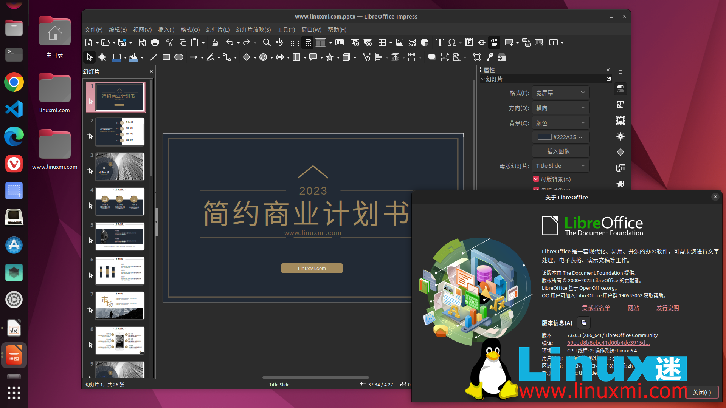Screen dimensions: 726x408
Task: Open the 背景(C) background type dropdown
Action: click(x=560, y=123)
